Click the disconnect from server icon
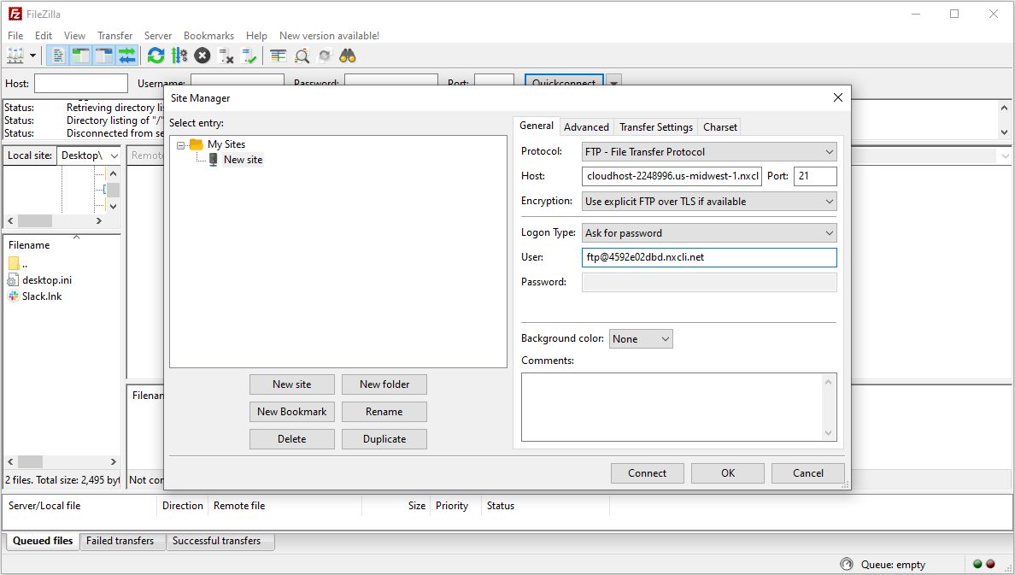Image resolution: width=1015 pixels, height=575 pixels. (226, 56)
